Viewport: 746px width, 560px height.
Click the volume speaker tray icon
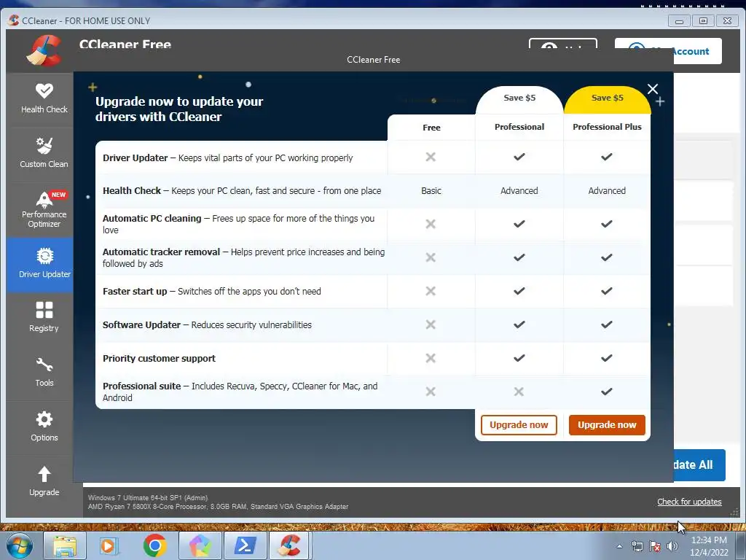tap(672, 546)
